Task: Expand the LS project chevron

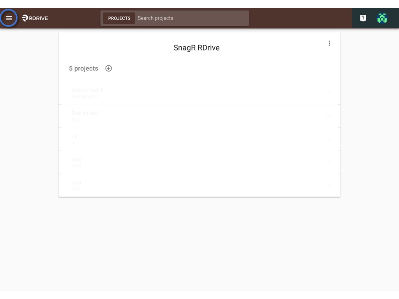Action: pyautogui.click(x=329, y=139)
